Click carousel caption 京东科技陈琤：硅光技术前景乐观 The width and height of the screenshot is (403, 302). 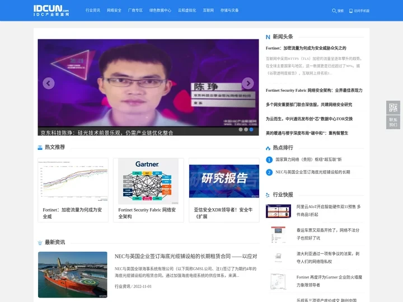click(x=107, y=133)
